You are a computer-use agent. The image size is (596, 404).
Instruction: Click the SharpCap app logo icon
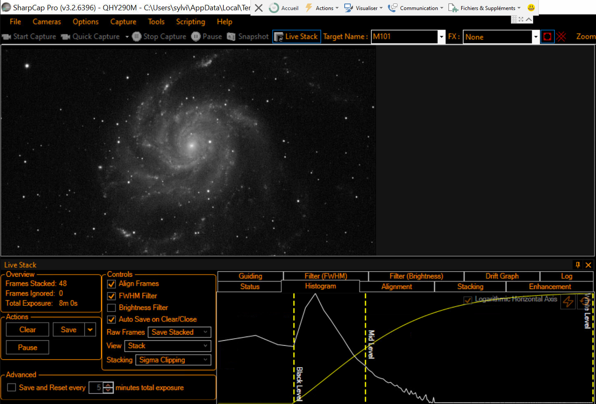pyautogui.click(x=6, y=7)
